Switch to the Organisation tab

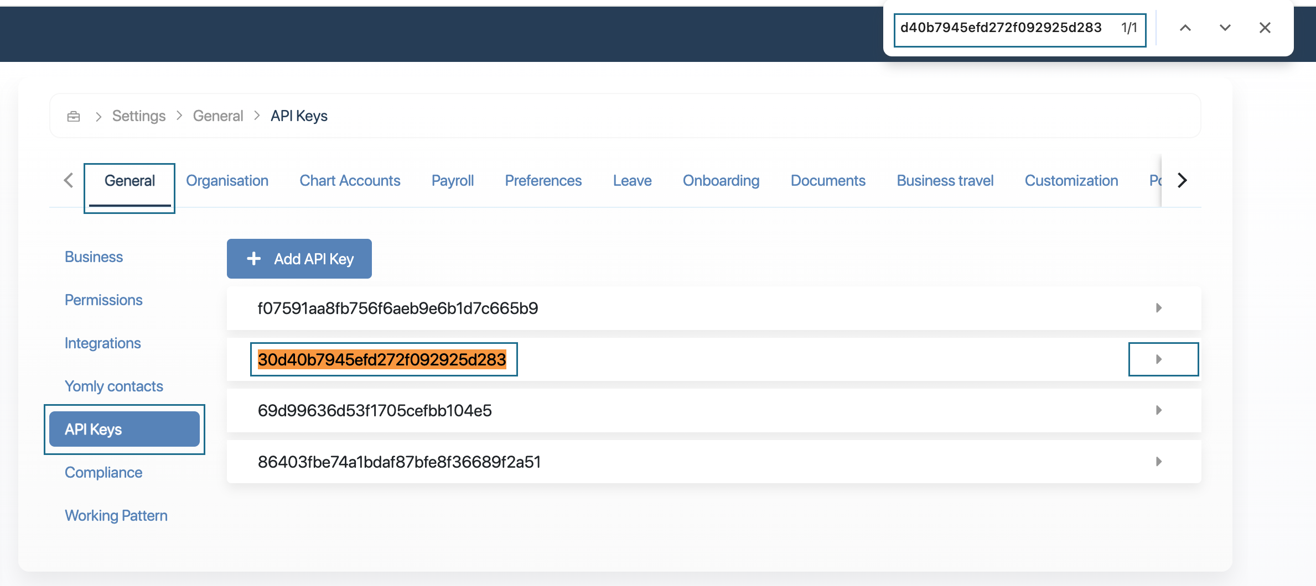tap(227, 181)
